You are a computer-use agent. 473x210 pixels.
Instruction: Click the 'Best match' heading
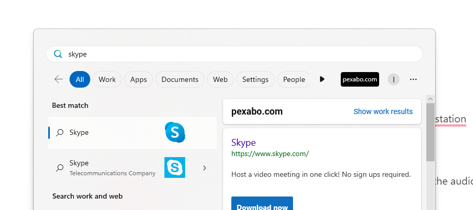tap(70, 105)
